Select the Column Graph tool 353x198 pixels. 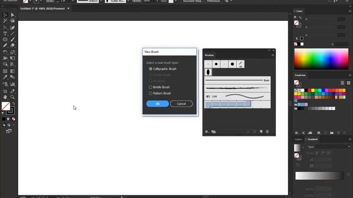pyautogui.click(x=12, y=84)
